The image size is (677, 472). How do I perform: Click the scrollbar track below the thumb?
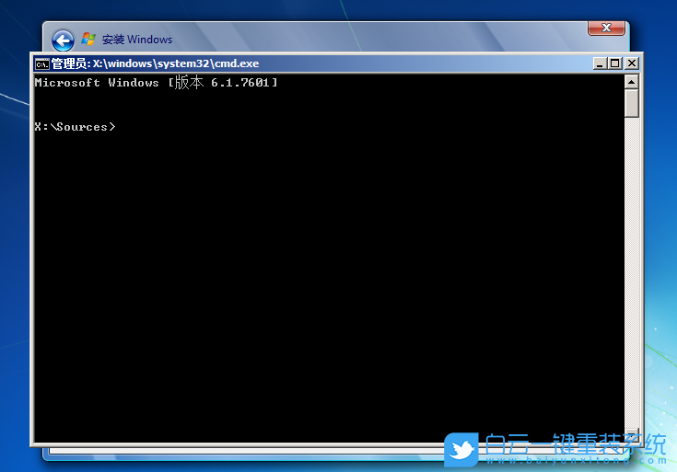(631, 276)
